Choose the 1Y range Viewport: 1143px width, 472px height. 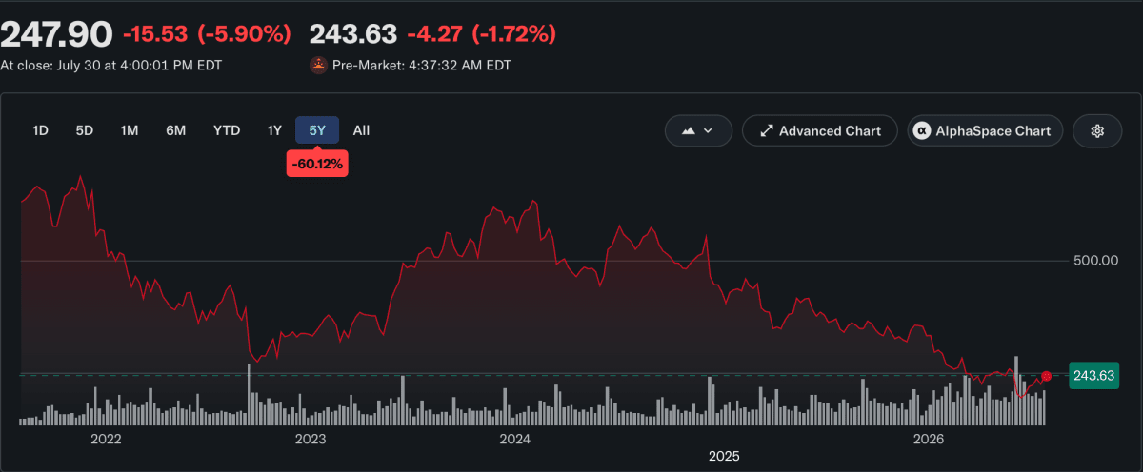pos(274,130)
